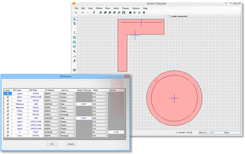Click the yellow pencil icon
This screenshot has width=245, height=154.
tap(94, 12)
